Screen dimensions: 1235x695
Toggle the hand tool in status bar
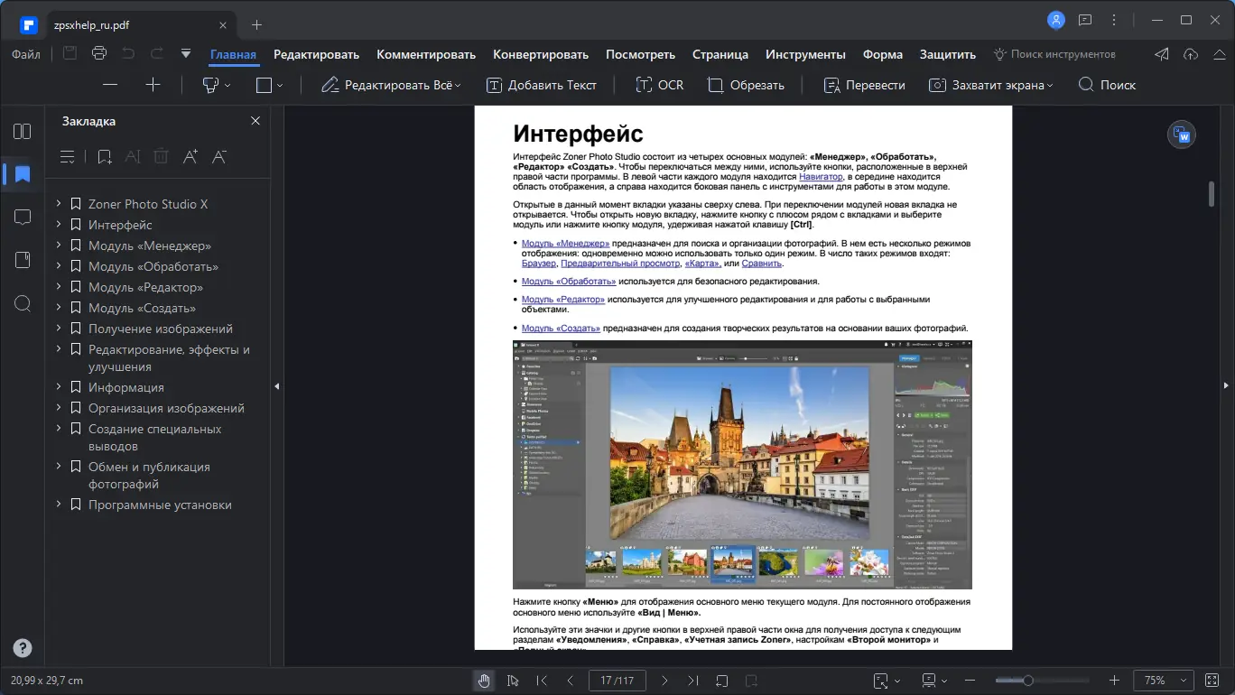coord(484,681)
